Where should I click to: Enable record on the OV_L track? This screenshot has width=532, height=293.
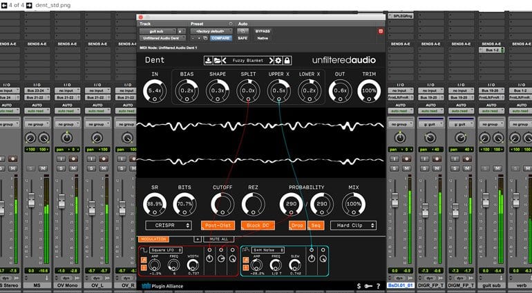tap(104, 159)
